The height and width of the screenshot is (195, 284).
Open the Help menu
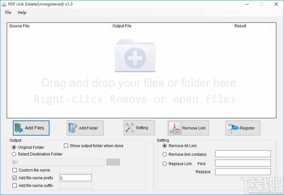coord(22,13)
